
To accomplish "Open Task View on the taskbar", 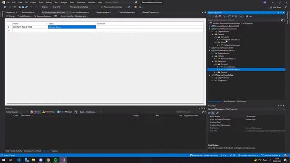I will coord(11,160).
